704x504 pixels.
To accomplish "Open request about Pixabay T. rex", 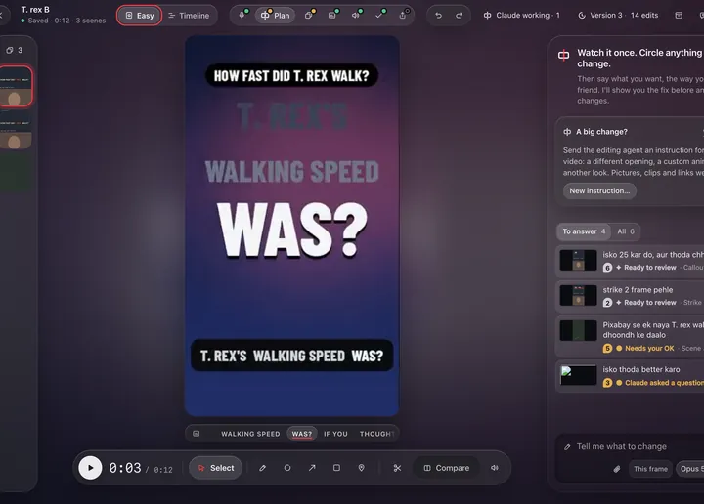I will click(630, 336).
